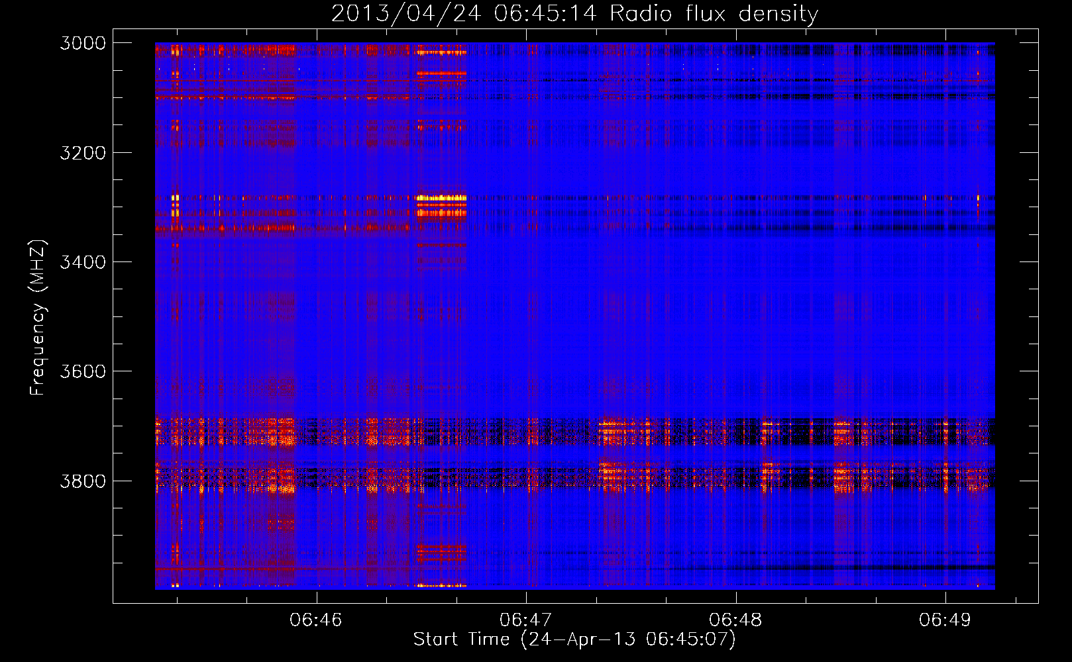Select the 3000 frequency axis label

pos(83,43)
